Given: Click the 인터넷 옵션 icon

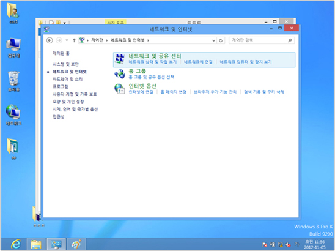Looking at the screenshot, I should pyautogui.click(x=120, y=89).
